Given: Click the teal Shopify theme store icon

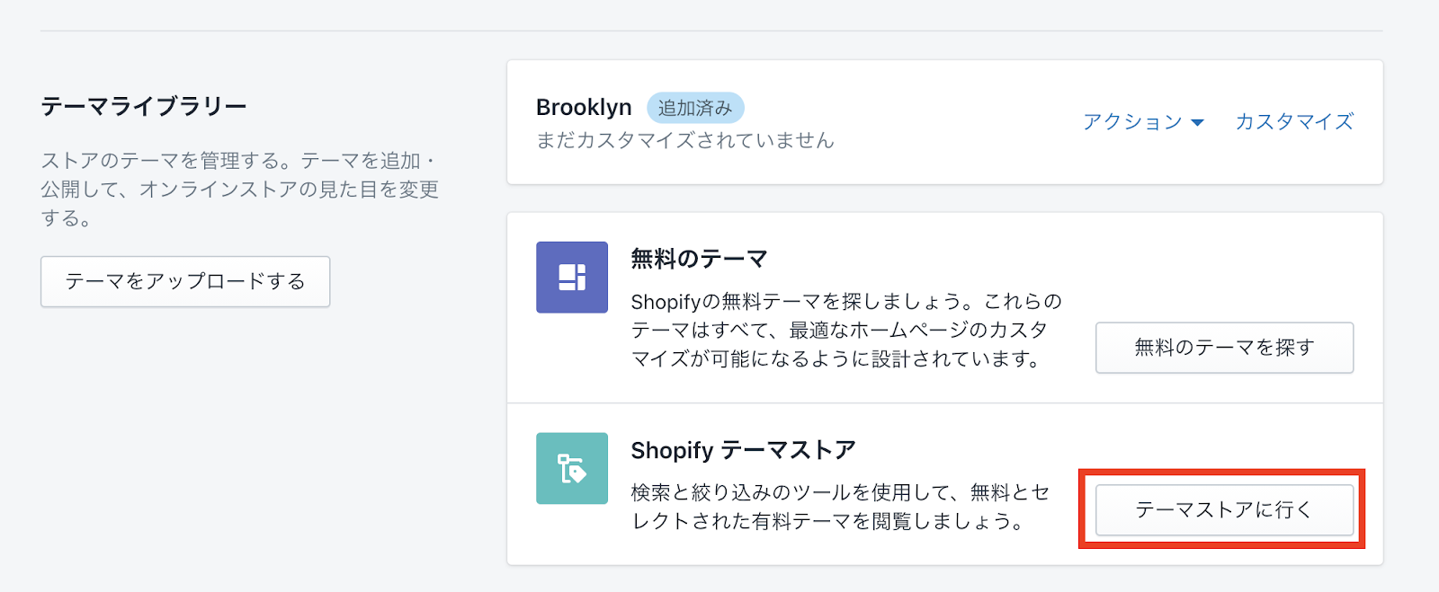Looking at the screenshot, I should pos(572,468).
